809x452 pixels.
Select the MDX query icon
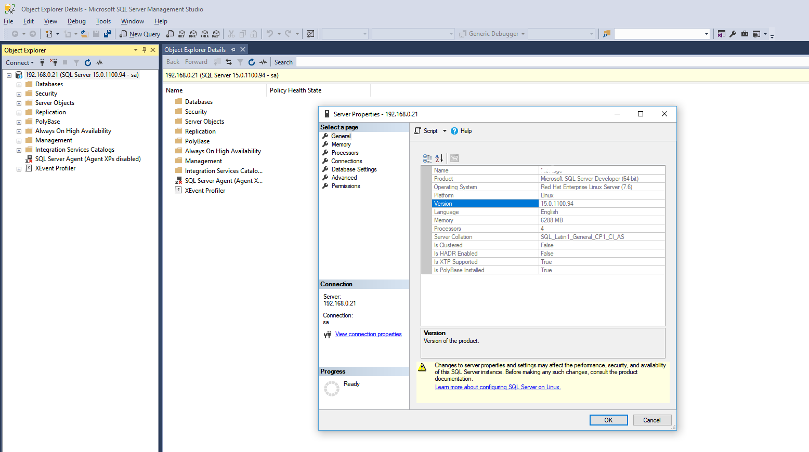pyautogui.click(x=181, y=34)
